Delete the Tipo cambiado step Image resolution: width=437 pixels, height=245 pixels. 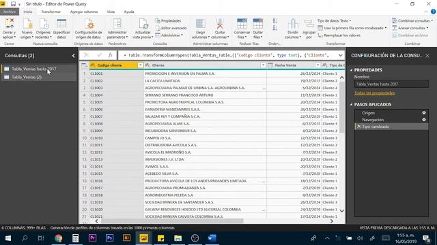pyautogui.click(x=358, y=127)
